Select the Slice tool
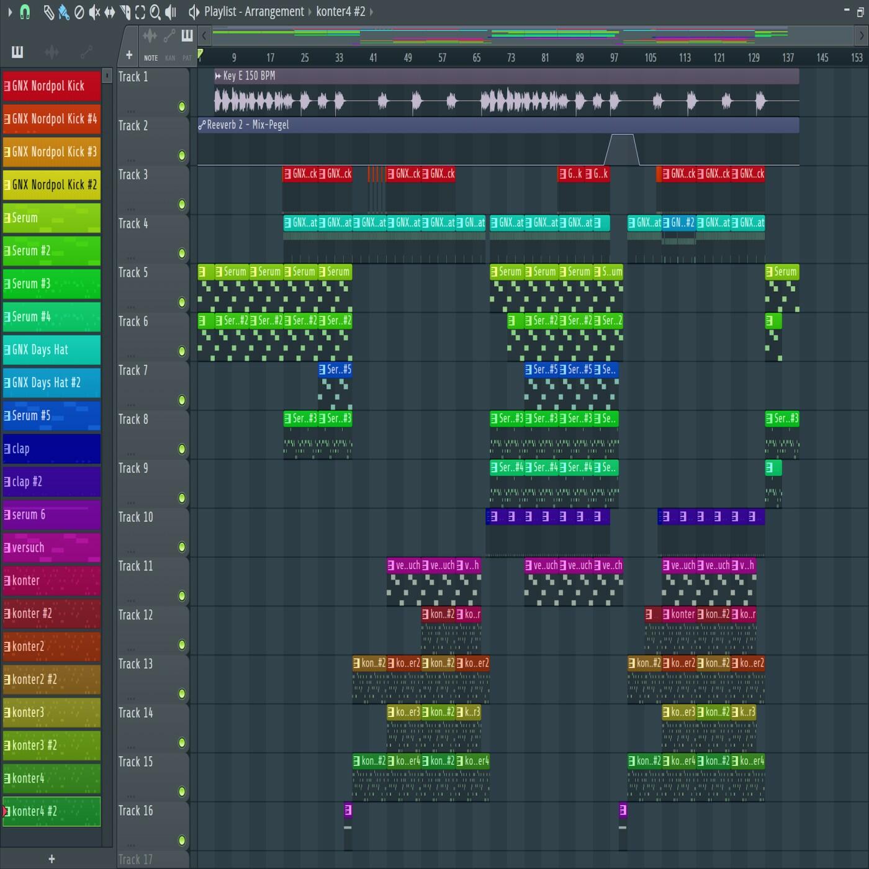This screenshot has width=869, height=869. (125, 12)
